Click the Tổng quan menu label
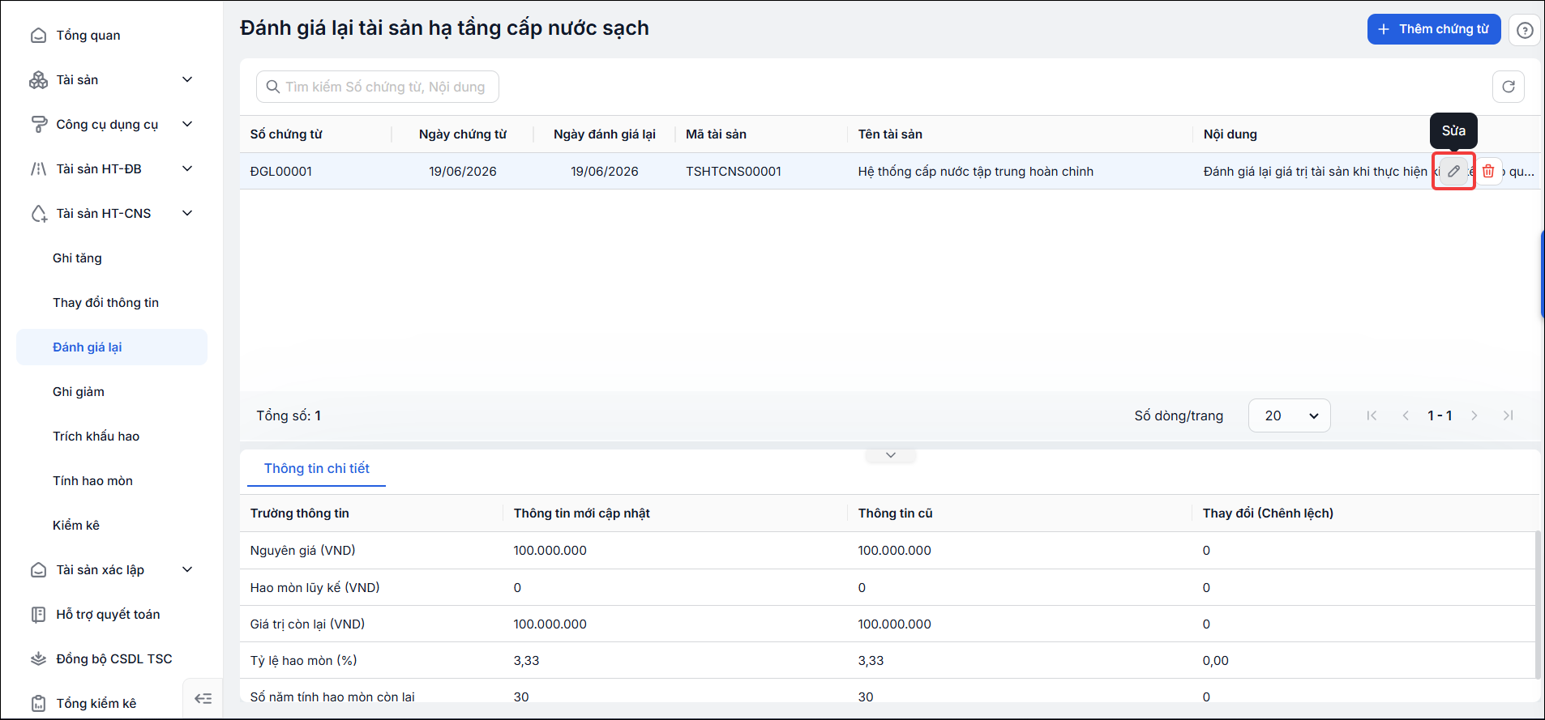Image resolution: width=1545 pixels, height=720 pixels. coord(88,36)
